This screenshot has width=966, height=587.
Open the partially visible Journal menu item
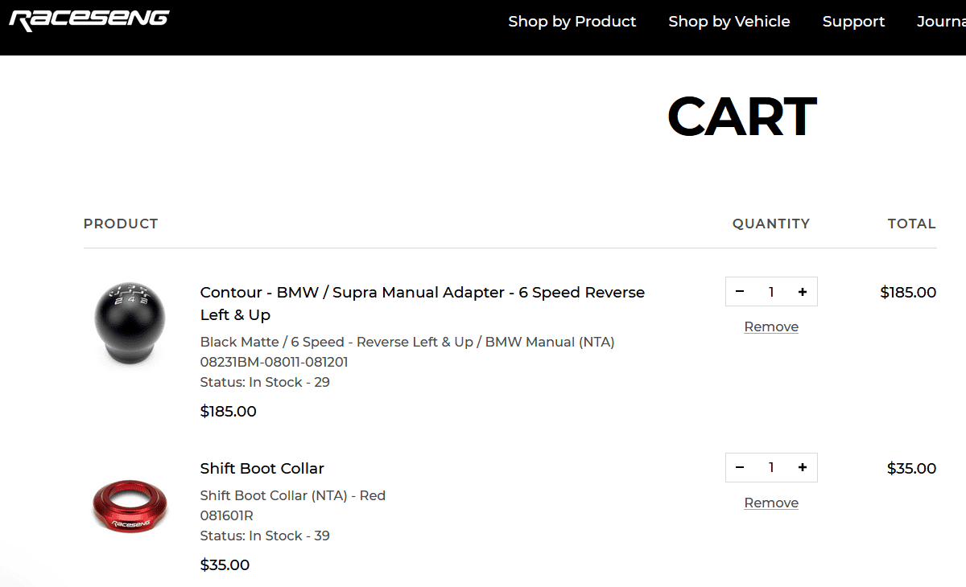coord(941,22)
